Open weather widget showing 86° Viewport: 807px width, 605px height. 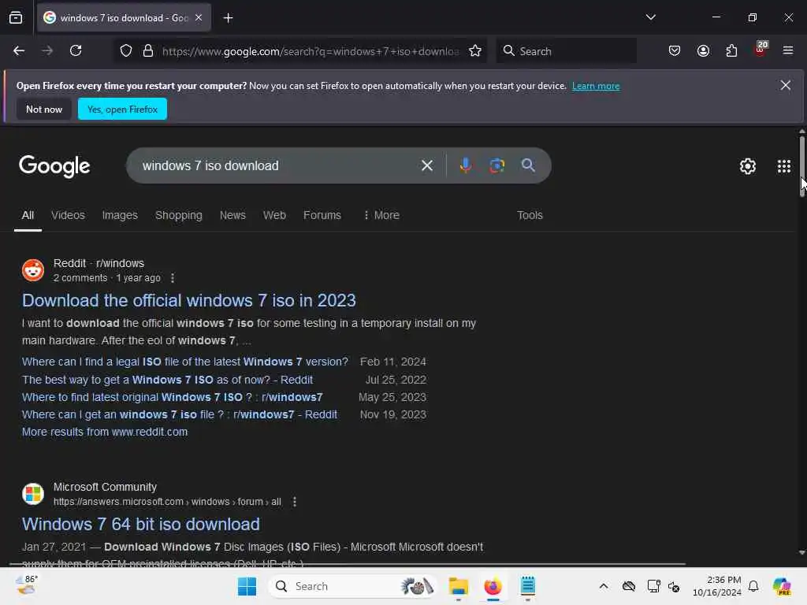[26, 585]
